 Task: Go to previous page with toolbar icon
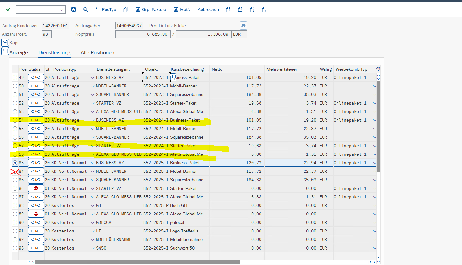click(240, 9)
